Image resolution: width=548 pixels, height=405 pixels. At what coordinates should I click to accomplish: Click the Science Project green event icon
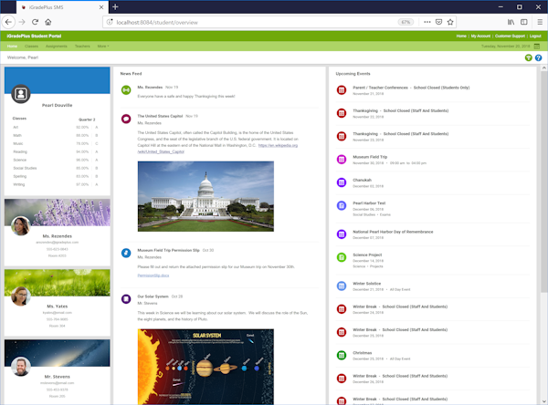pos(342,258)
